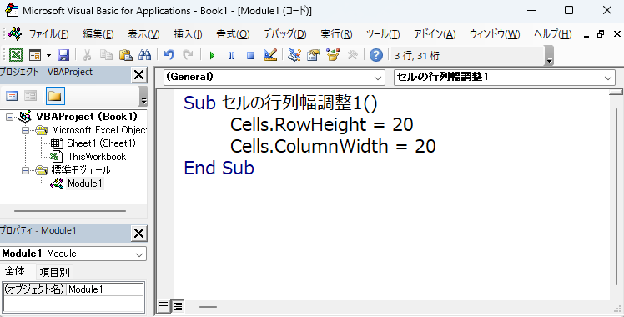
Task: Open the セルの行列幅調整1 procedure dropdown
Action: coord(504,78)
